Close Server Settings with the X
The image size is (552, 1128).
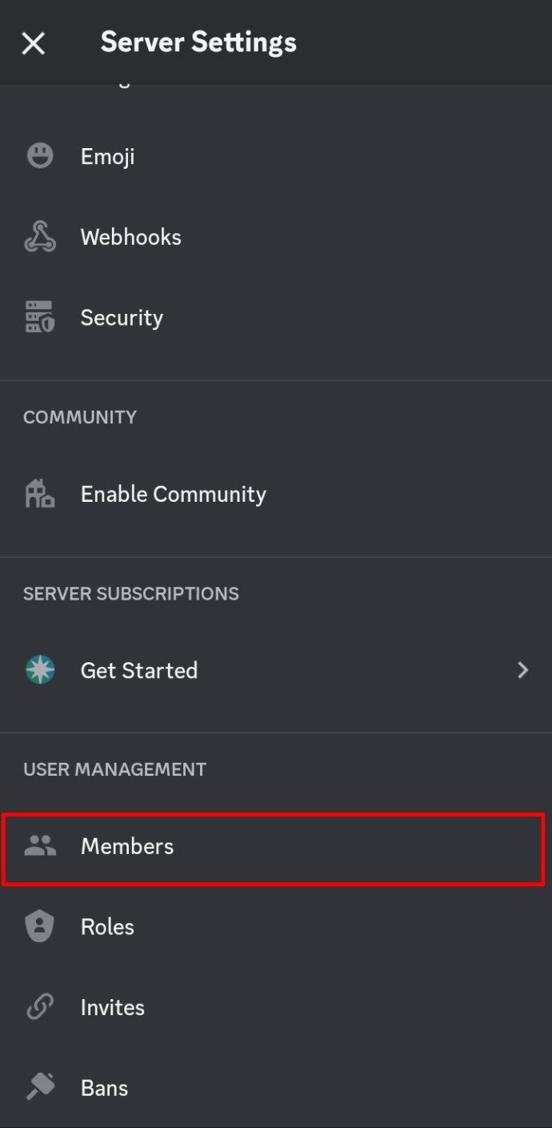click(33, 43)
